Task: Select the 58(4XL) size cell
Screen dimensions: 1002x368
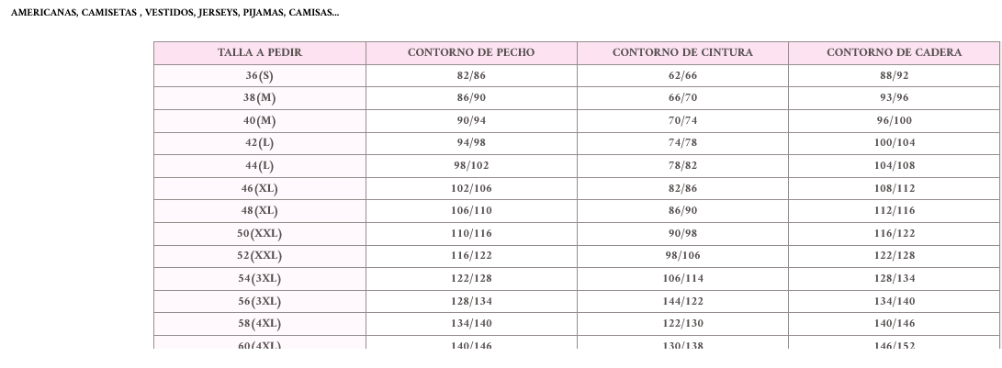Action: [259, 324]
